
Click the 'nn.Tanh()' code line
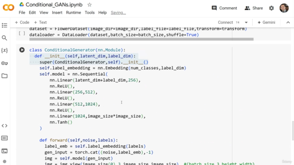tap(61, 122)
